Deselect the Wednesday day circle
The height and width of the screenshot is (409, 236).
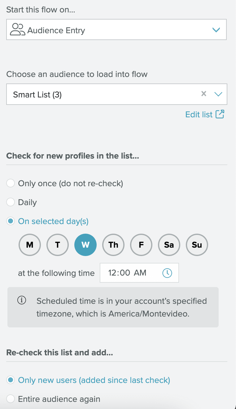point(85,245)
